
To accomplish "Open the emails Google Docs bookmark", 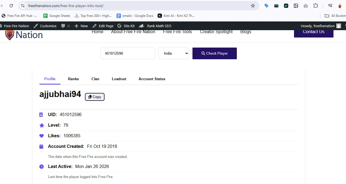I will (x=135, y=16).
